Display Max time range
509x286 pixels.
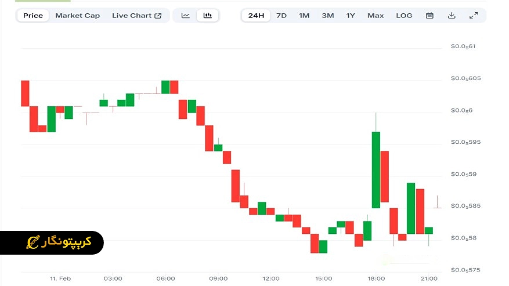click(376, 16)
